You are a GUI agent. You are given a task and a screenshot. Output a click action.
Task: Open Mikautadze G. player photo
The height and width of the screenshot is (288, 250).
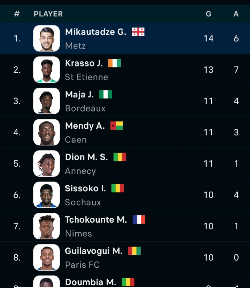click(47, 38)
